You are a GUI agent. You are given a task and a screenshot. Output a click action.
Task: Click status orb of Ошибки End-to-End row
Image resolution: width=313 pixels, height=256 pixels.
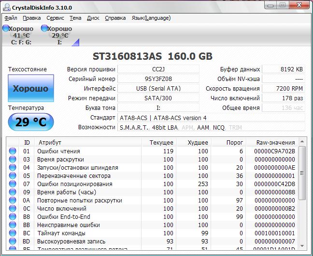13,216
